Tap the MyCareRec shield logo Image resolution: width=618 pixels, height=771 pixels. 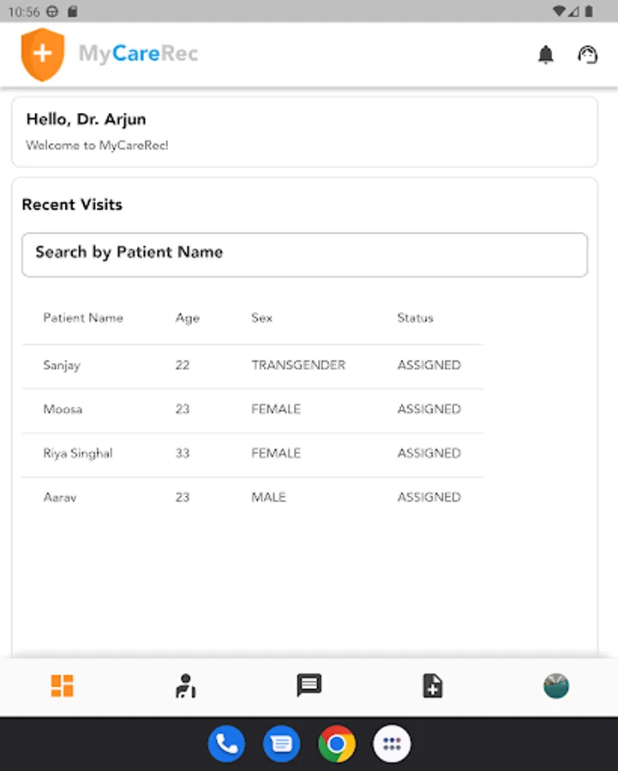pyautogui.click(x=43, y=54)
